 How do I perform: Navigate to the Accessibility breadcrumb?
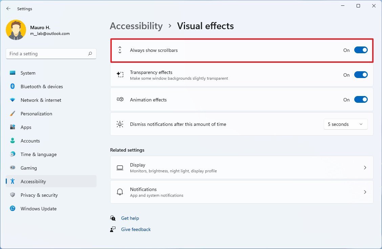pyautogui.click(x=136, y=26)
